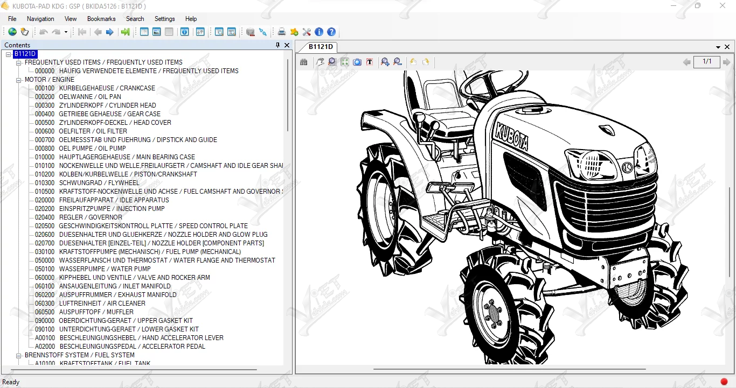Switch to the B1121D tab

[x=321, y=47]
